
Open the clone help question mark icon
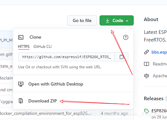click(x=126, y=37)
